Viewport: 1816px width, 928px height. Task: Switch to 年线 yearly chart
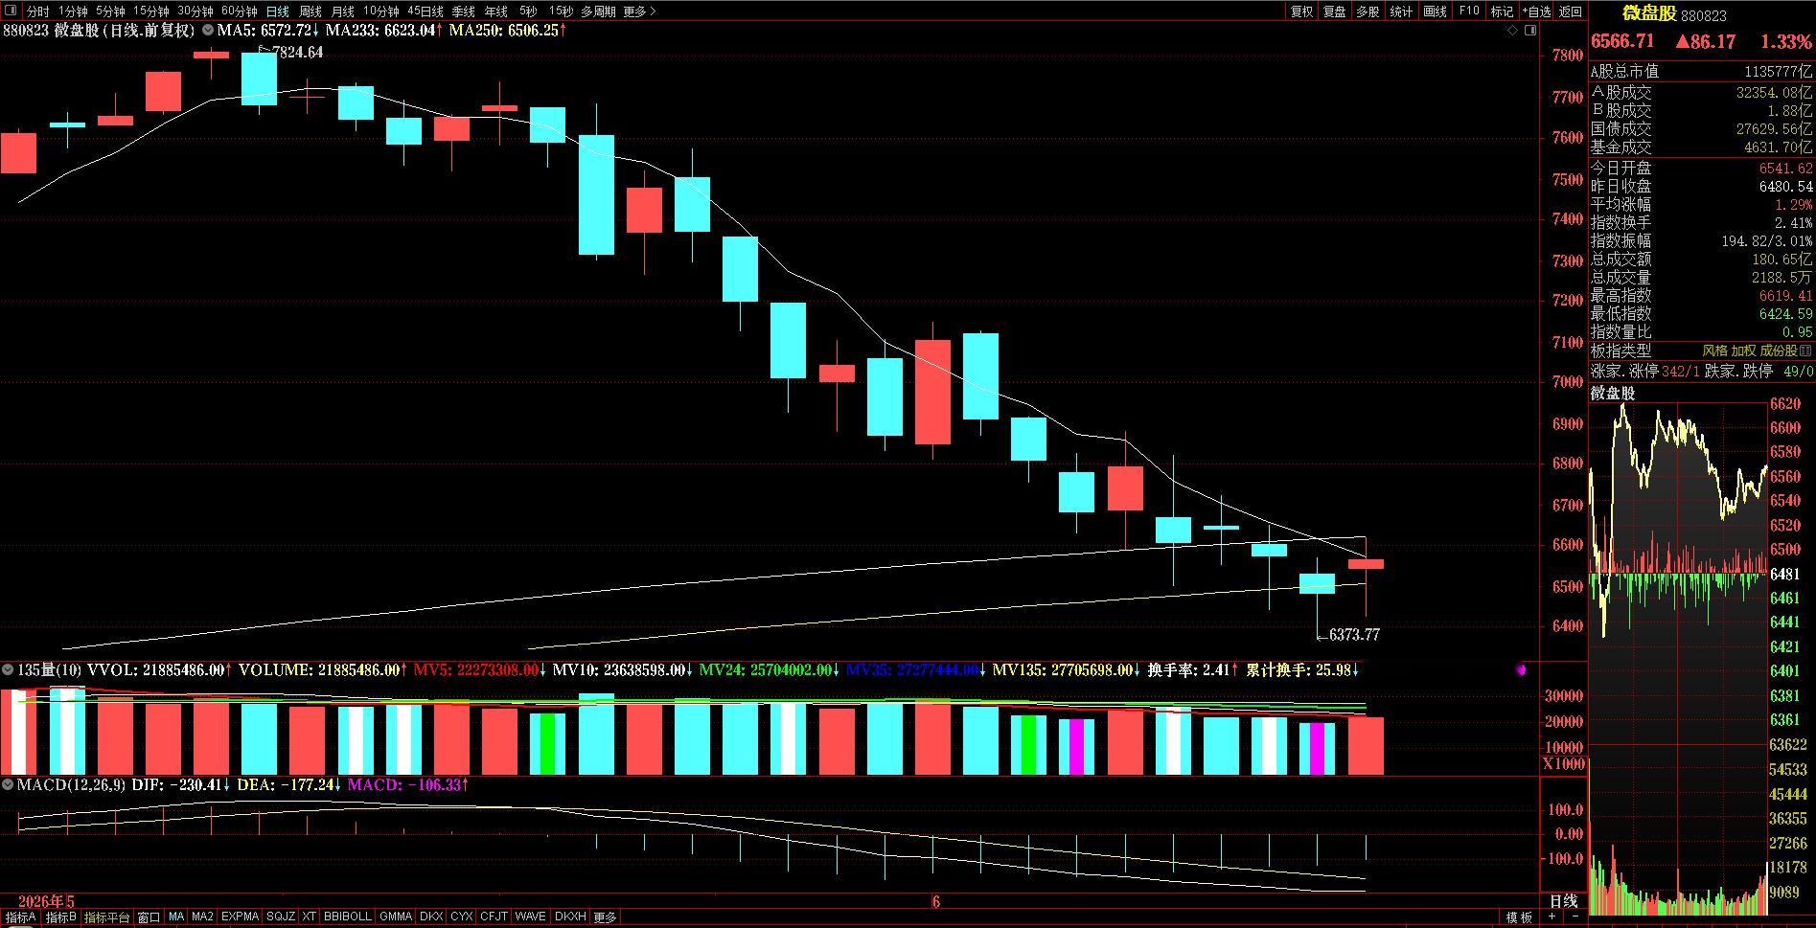pos(496,11)
